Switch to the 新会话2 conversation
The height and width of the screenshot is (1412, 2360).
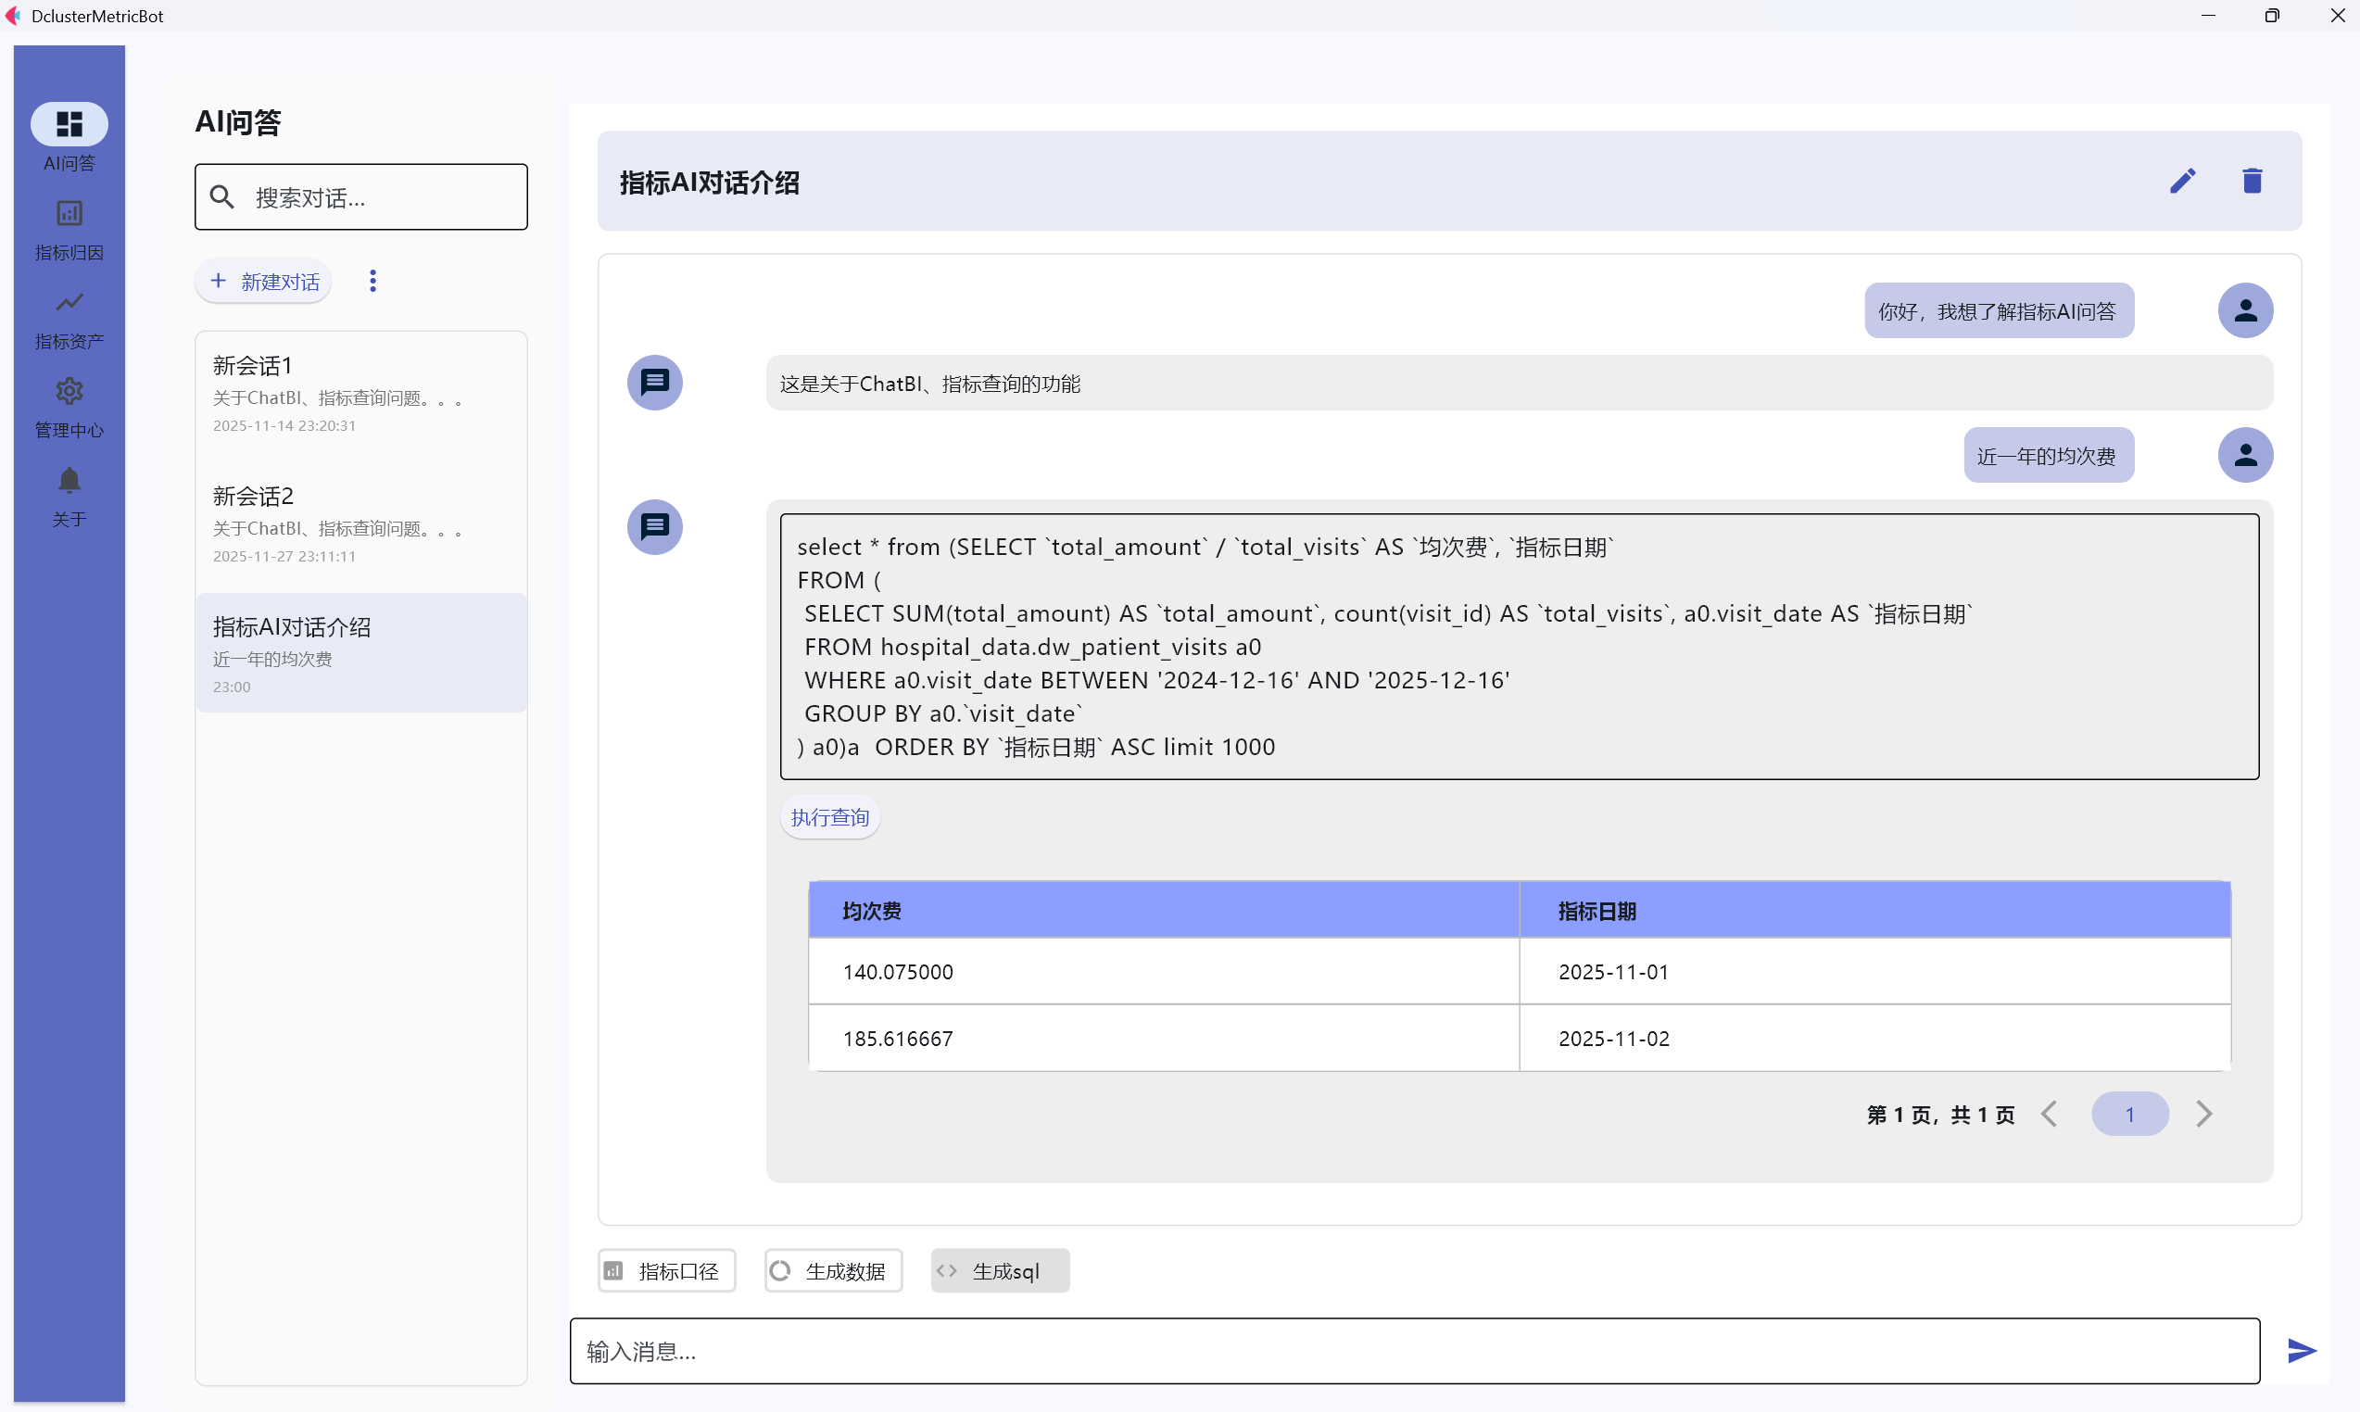[360, 523]
